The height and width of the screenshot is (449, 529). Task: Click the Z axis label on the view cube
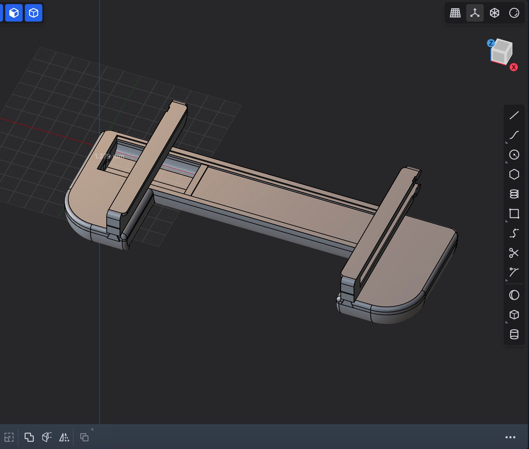[x=491, y=43]
